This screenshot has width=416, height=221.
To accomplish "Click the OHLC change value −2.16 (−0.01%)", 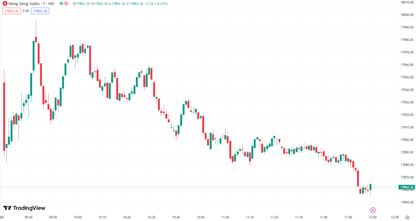I will tap(156, 4).
